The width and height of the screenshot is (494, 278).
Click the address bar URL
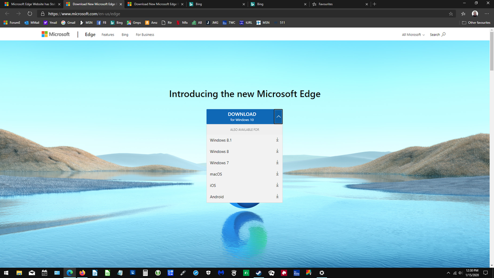pyautogui.click(x=84, y=13)
